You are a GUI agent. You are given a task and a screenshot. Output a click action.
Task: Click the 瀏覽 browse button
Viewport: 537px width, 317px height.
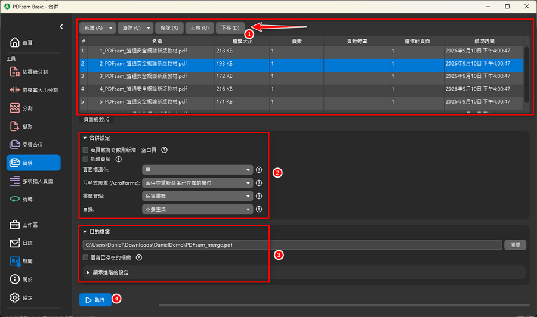(x=515, y=245)
